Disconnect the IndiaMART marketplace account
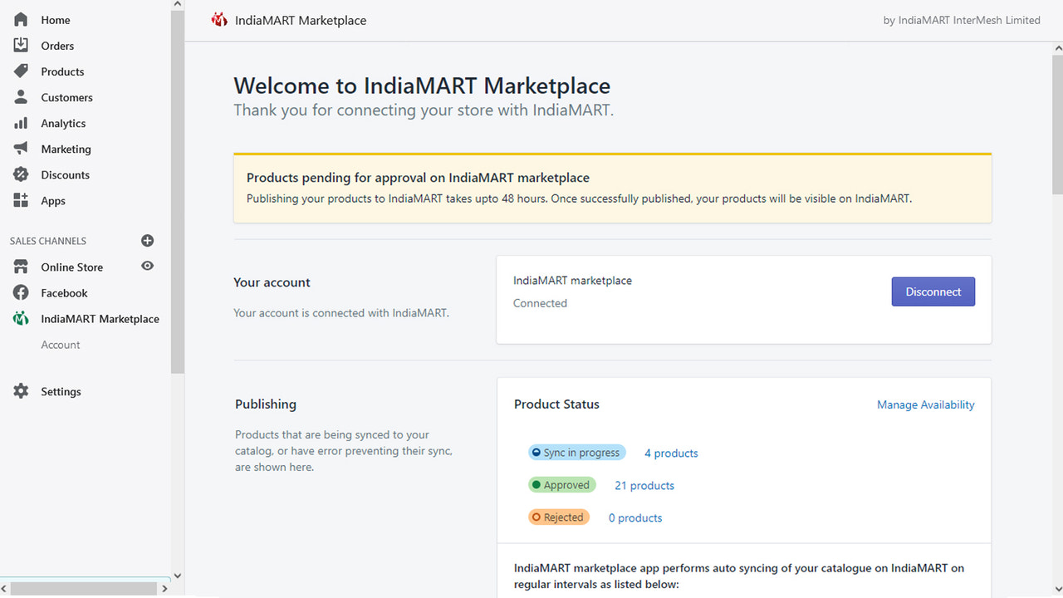Viewport: 1063px width, 598px height. pos(933,292)
